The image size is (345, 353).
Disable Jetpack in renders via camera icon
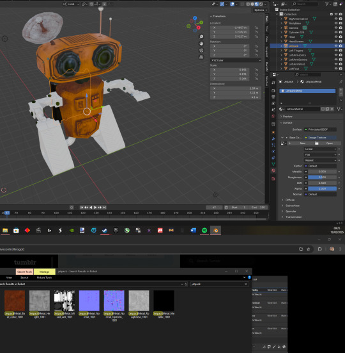click(x=341, y=45)
